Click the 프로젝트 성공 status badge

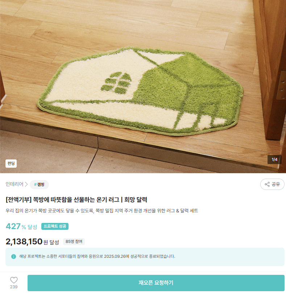(55, 226)
